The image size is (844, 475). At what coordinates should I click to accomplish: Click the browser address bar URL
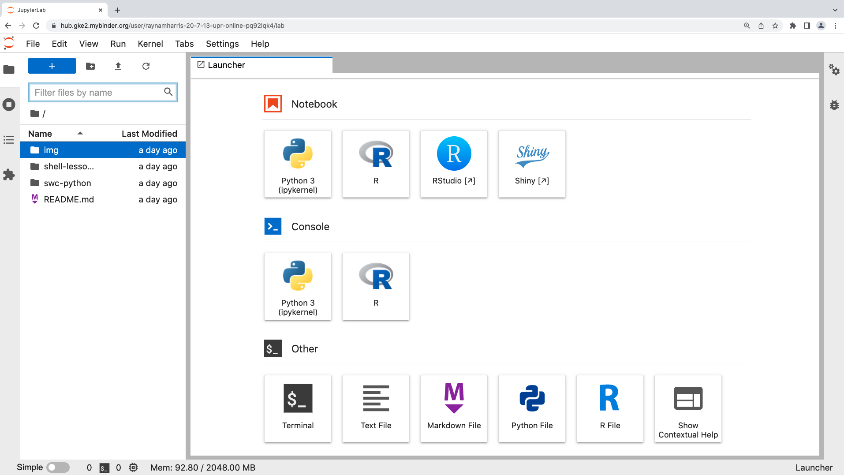(x=172, y=26)
